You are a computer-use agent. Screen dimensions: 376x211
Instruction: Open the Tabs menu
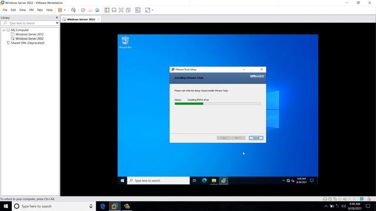tap(40, 10)
